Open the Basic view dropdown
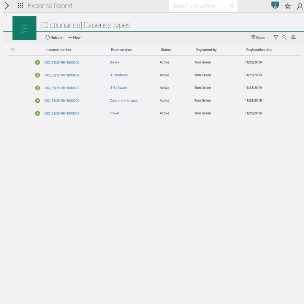Image resolution: width=304 pixels, height=304 pixels. [260, 38]
